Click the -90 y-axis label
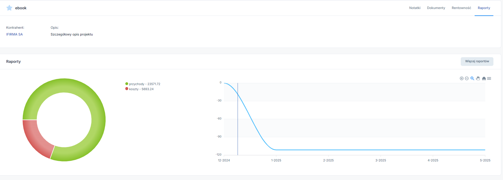Image resolution: width=503 pixels, height=180 pixels. 219,137
